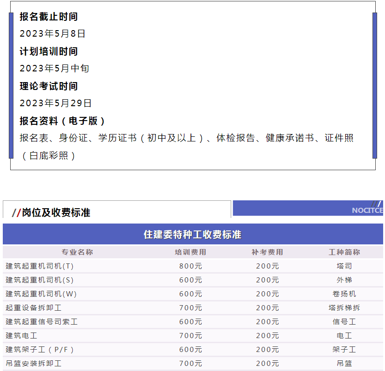This screenshot has height=371, width=385.
Task: Click the 建筑电工 row name
Action: pos(21,336)
